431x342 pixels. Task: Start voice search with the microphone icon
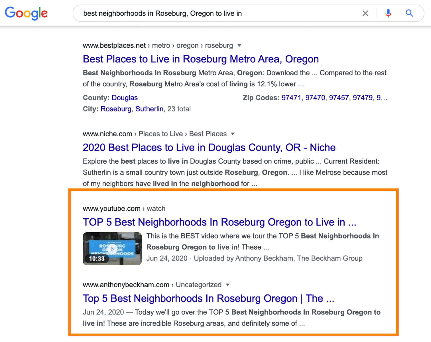pos(388,13)
